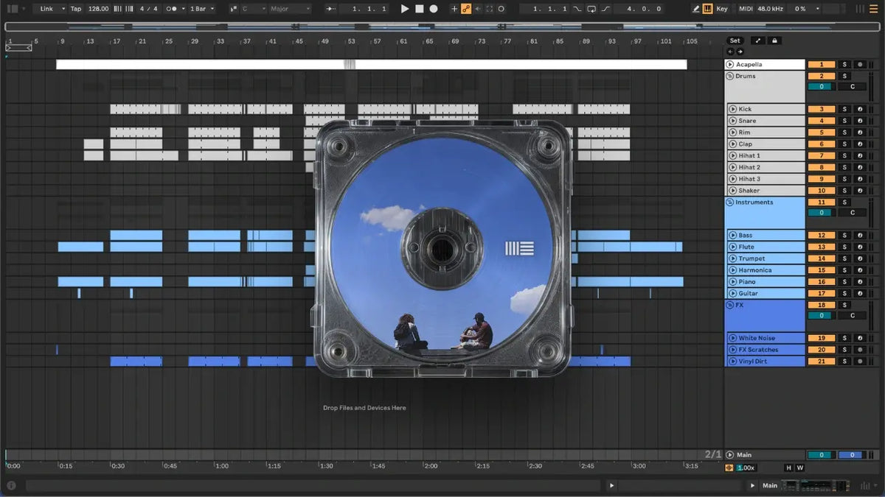Click the Tap tempo button

click(76, 9)
